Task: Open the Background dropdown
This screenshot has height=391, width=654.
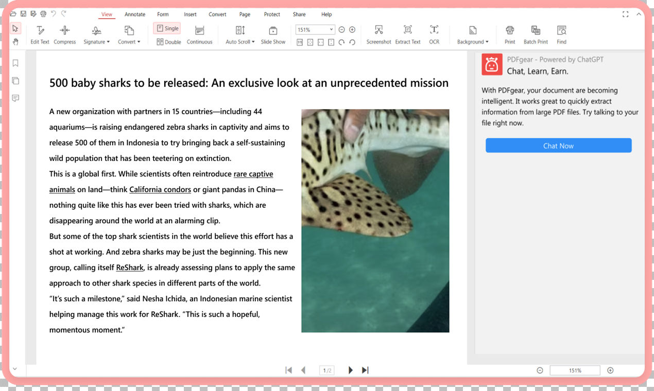Action: click(473, 35)
